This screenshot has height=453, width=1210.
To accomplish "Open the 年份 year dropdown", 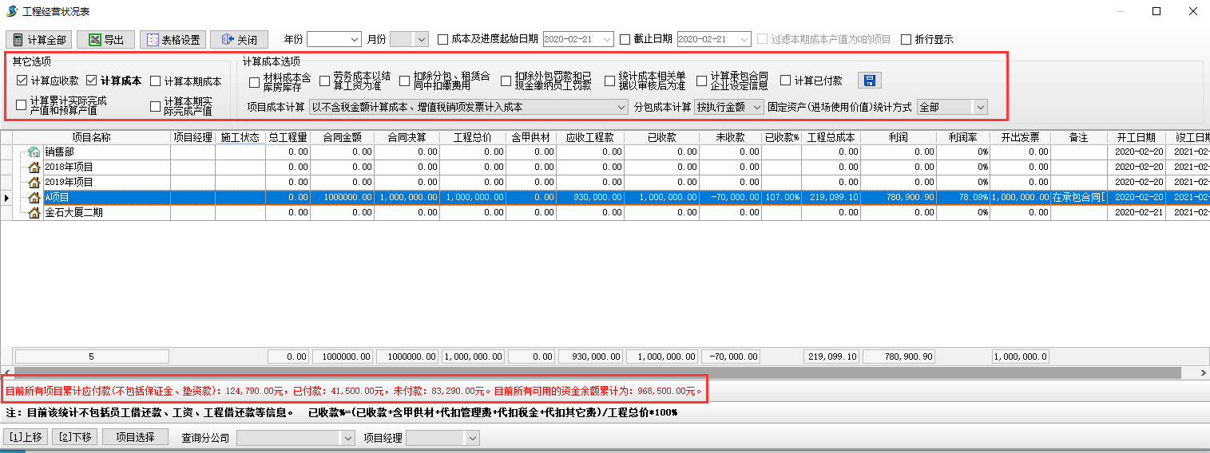I will [355, 39].
